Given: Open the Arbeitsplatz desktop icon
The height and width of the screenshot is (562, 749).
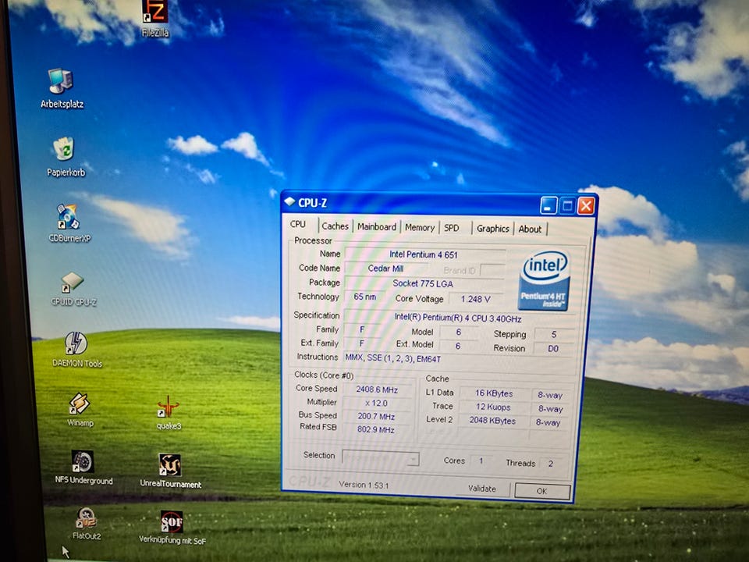Looking at the screenshot, I should click(x=62, y=88).
